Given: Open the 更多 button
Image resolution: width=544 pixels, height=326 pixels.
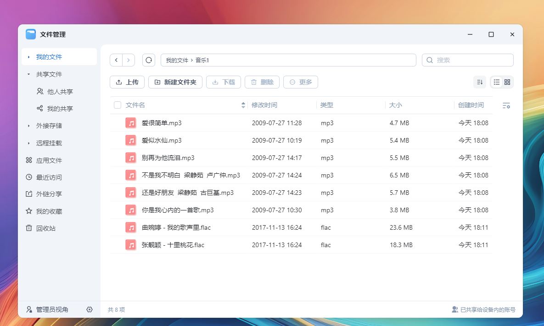Looking at the screenshot, I should point(300,82).
